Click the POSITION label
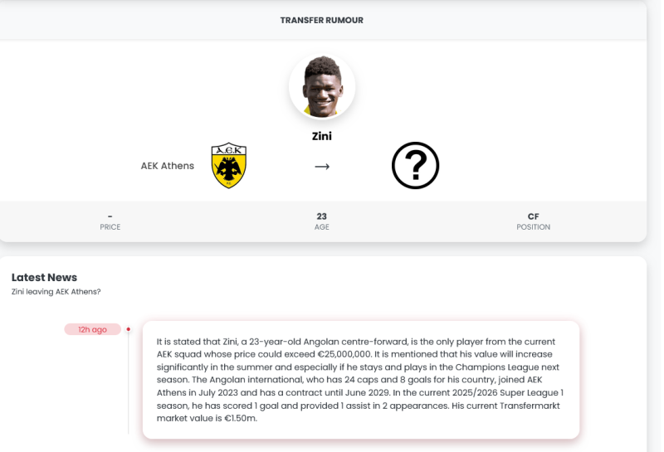This screenshot has height=452, width=664. click(x=533, y=227)
